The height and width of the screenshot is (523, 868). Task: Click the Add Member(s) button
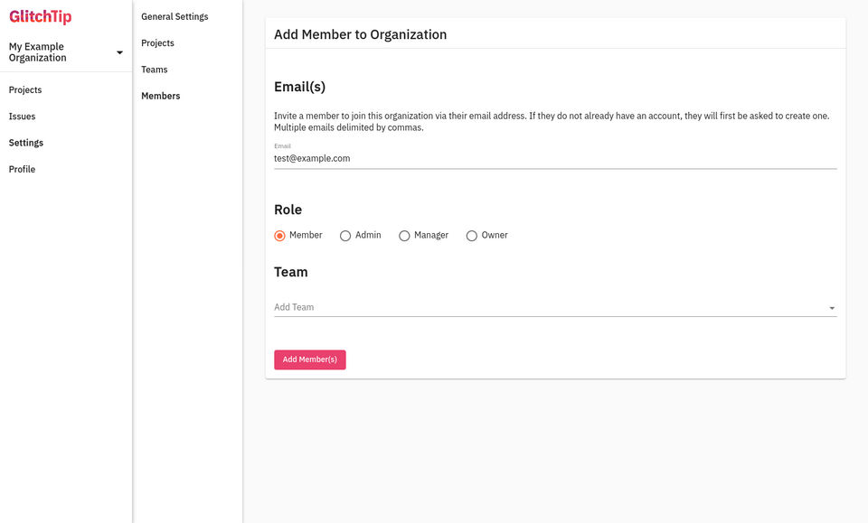coord(310,360)
